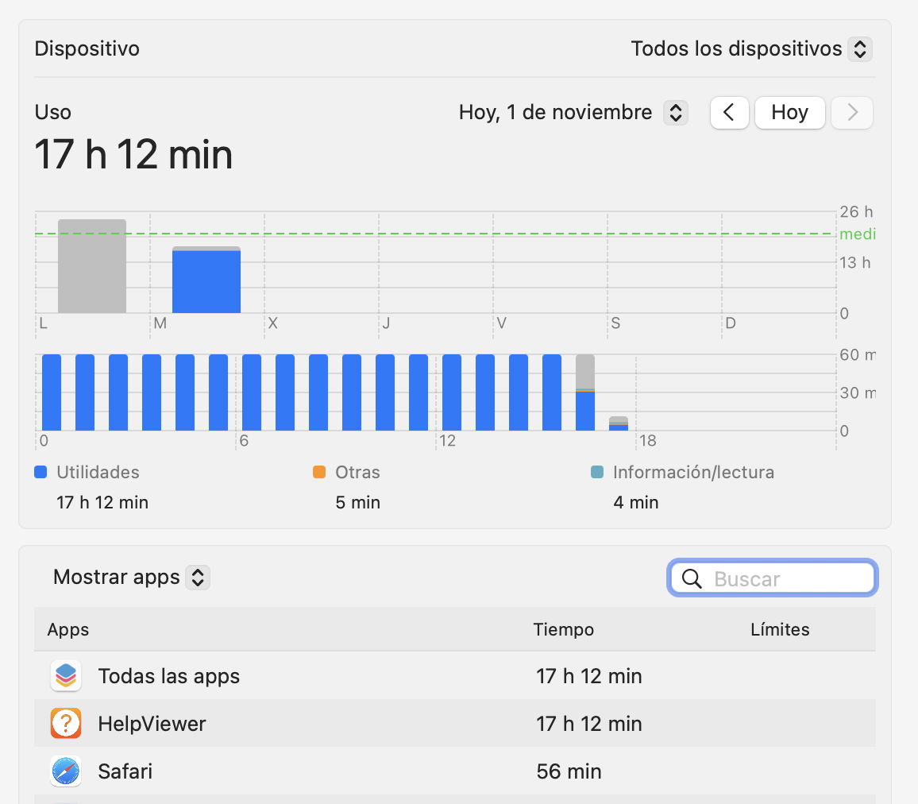Select Monday's gray bar in weekly chart

pos(92,266)
